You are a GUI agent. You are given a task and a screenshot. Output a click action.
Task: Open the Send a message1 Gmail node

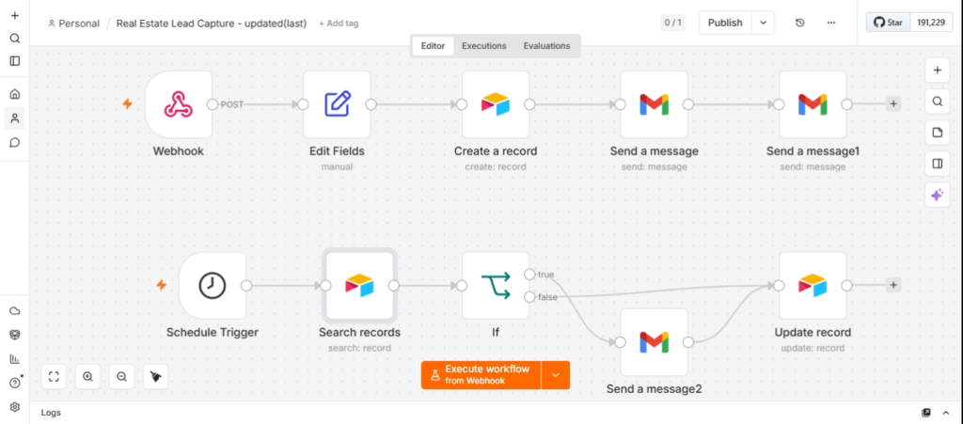click(813, 104)
